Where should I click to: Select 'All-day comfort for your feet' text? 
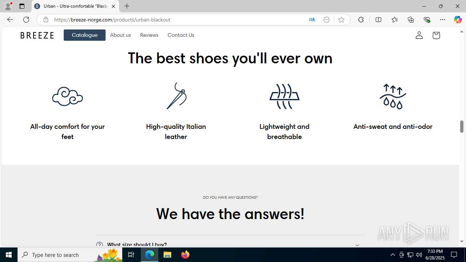(x=67, y=131)
